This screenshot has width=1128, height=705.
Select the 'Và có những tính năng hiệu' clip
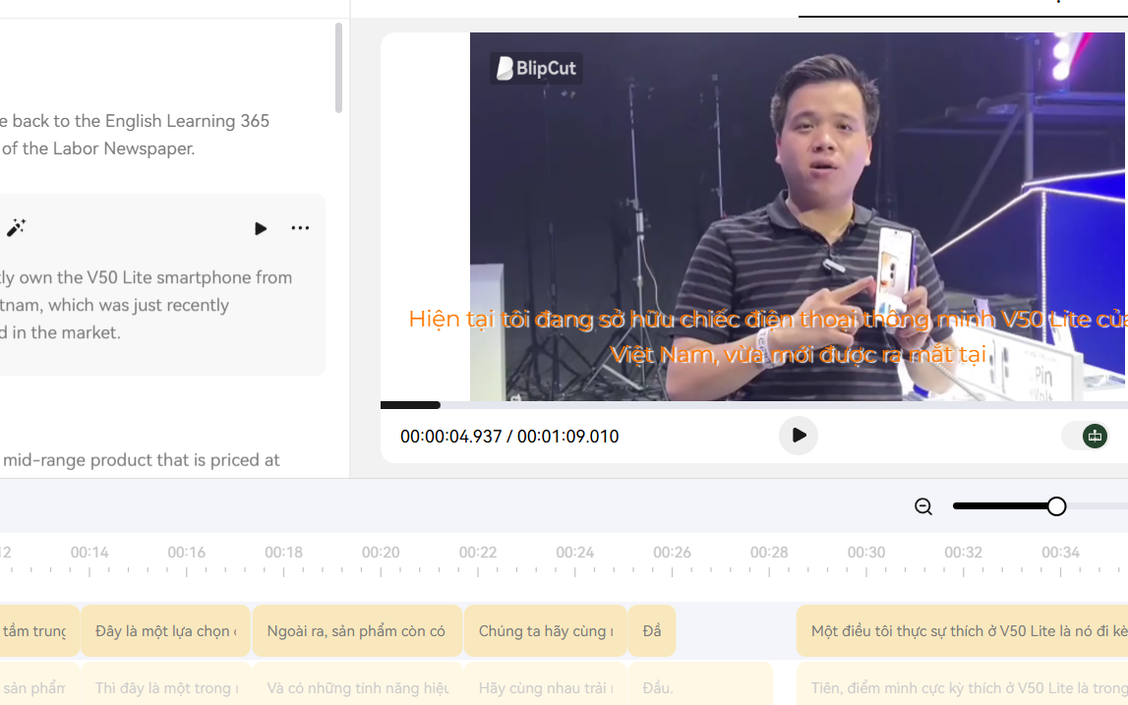[357, 684]
